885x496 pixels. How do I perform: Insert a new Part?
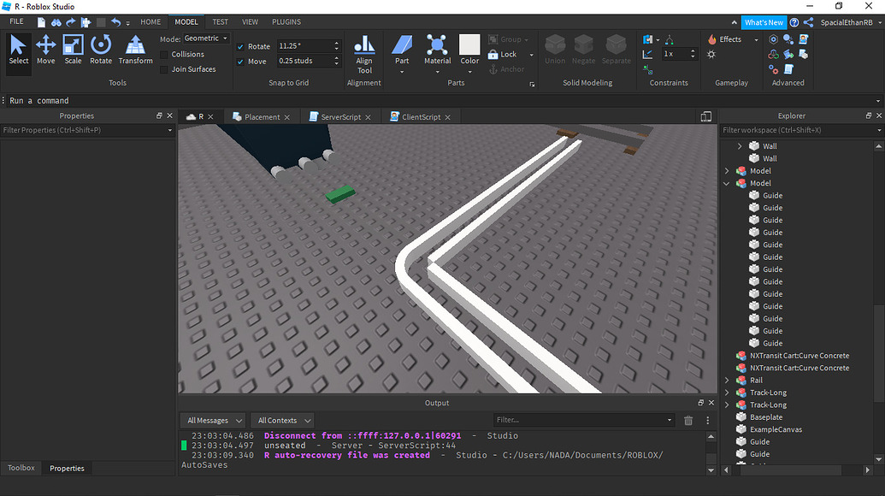[402, 50]
